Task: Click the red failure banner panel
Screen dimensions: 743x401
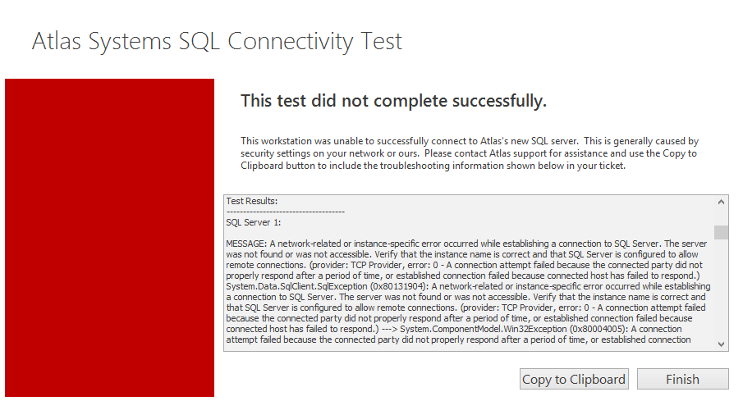Action: (x=109, y=238)
